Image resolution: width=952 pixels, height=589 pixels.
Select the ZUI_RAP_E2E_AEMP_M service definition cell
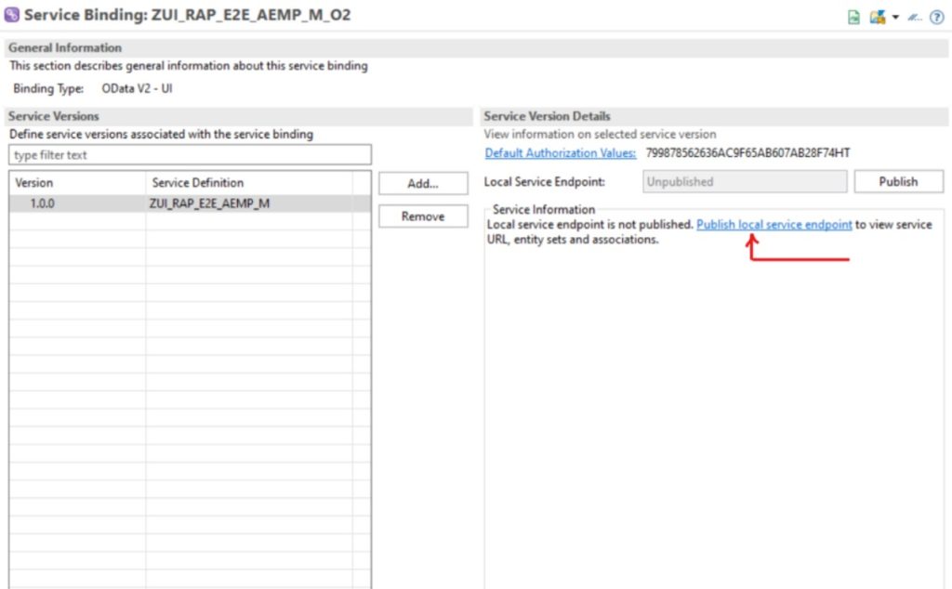tap(209, 203)
